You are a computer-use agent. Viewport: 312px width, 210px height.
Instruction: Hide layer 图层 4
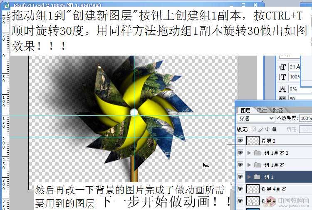tap(240, 201)
